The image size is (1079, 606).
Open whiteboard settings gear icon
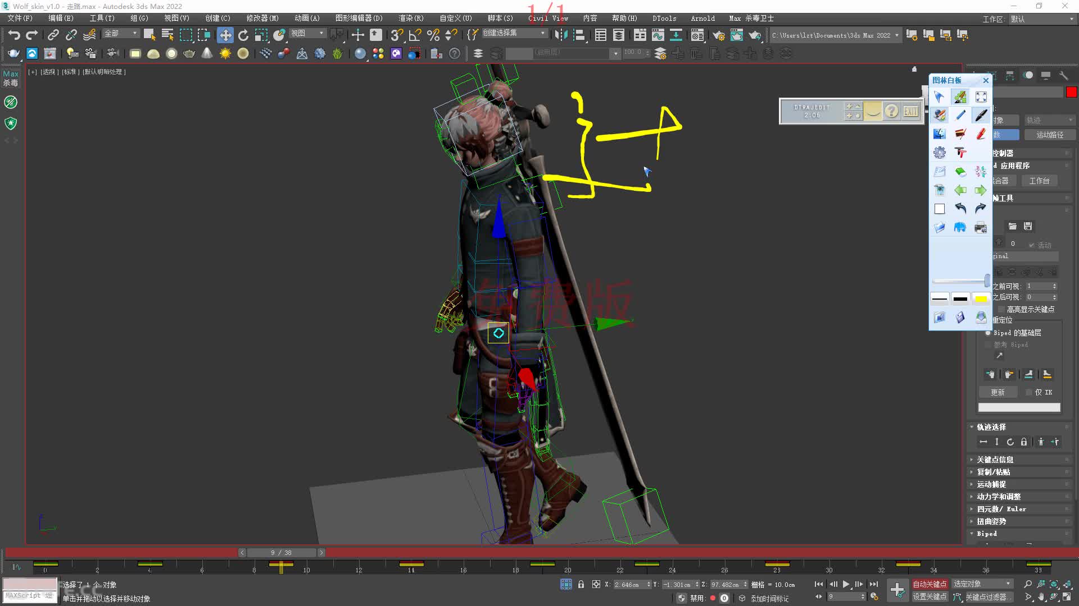pos(940,152)
